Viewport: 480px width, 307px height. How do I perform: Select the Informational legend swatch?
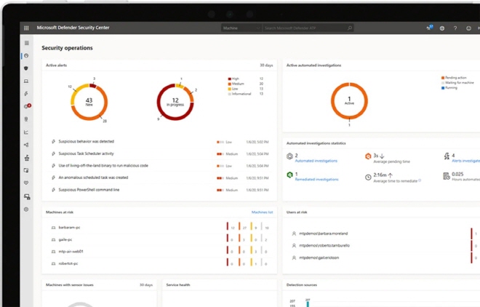tap(230, 94)
